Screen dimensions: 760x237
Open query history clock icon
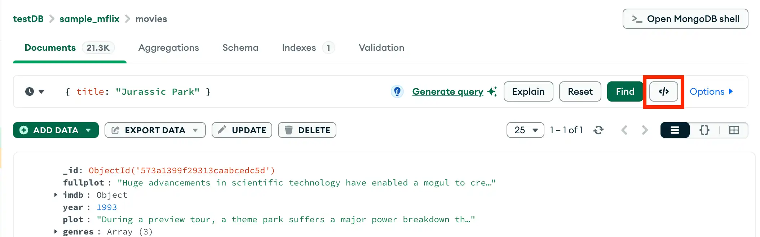coord(34,91)
